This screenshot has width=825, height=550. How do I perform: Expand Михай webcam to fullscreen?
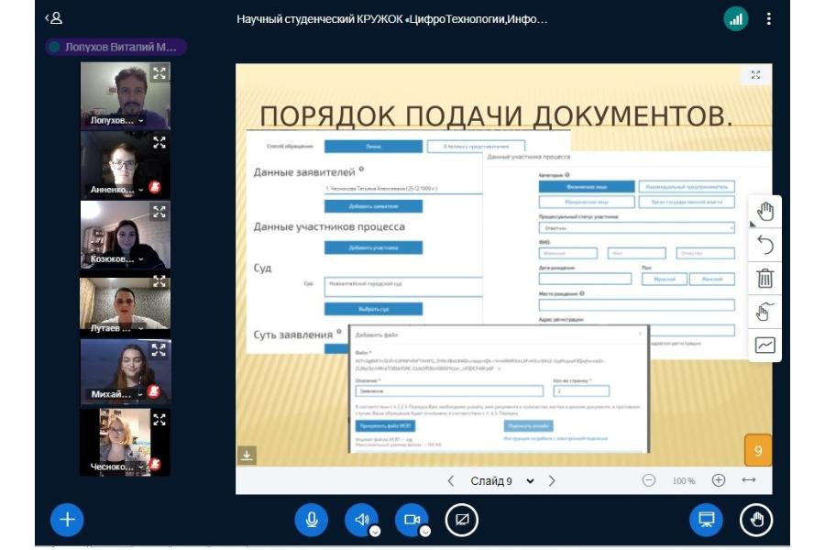(159, 349)
